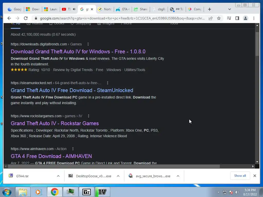
Task: Click the network tray icon
Action: pyautogui.click(x=224, y=192)
